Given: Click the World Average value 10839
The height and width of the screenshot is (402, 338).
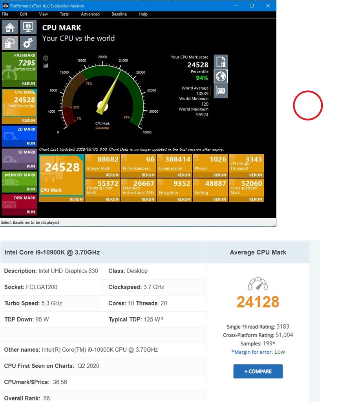Looking at the screenshot, I should pyautogui.click(x=202, y=93).
